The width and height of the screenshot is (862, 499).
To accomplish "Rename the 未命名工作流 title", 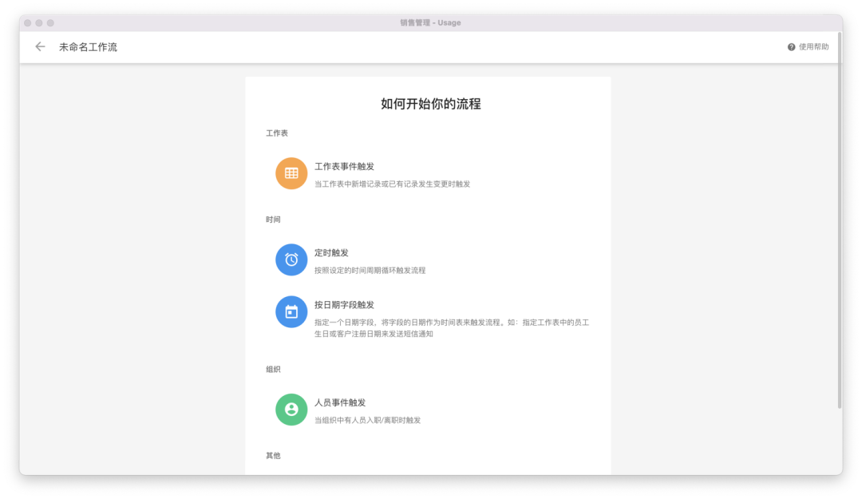I will point(88,47).
